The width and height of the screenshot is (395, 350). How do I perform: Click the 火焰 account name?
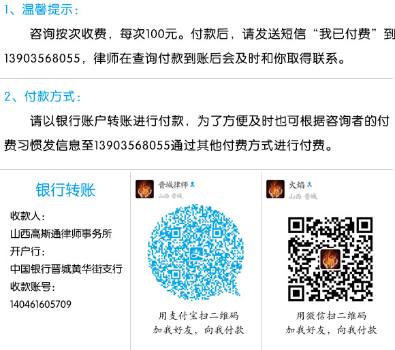coord(297,185)
